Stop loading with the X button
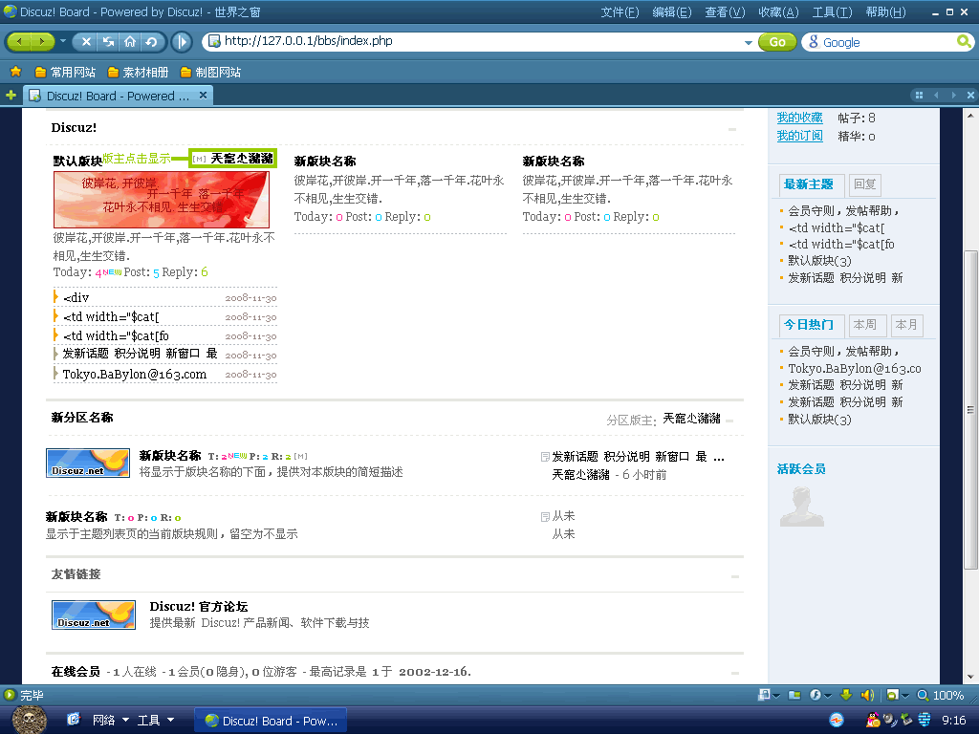 86,42
